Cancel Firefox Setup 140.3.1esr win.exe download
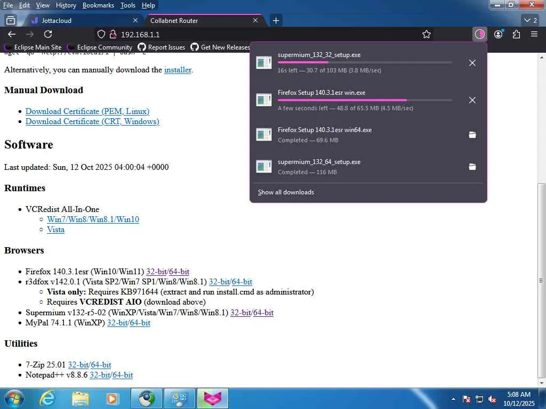Screen dimensions: 546x409 [472, 100]
